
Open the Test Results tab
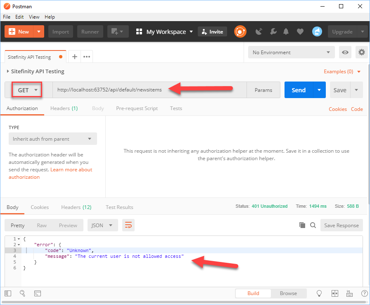(119, 207)
